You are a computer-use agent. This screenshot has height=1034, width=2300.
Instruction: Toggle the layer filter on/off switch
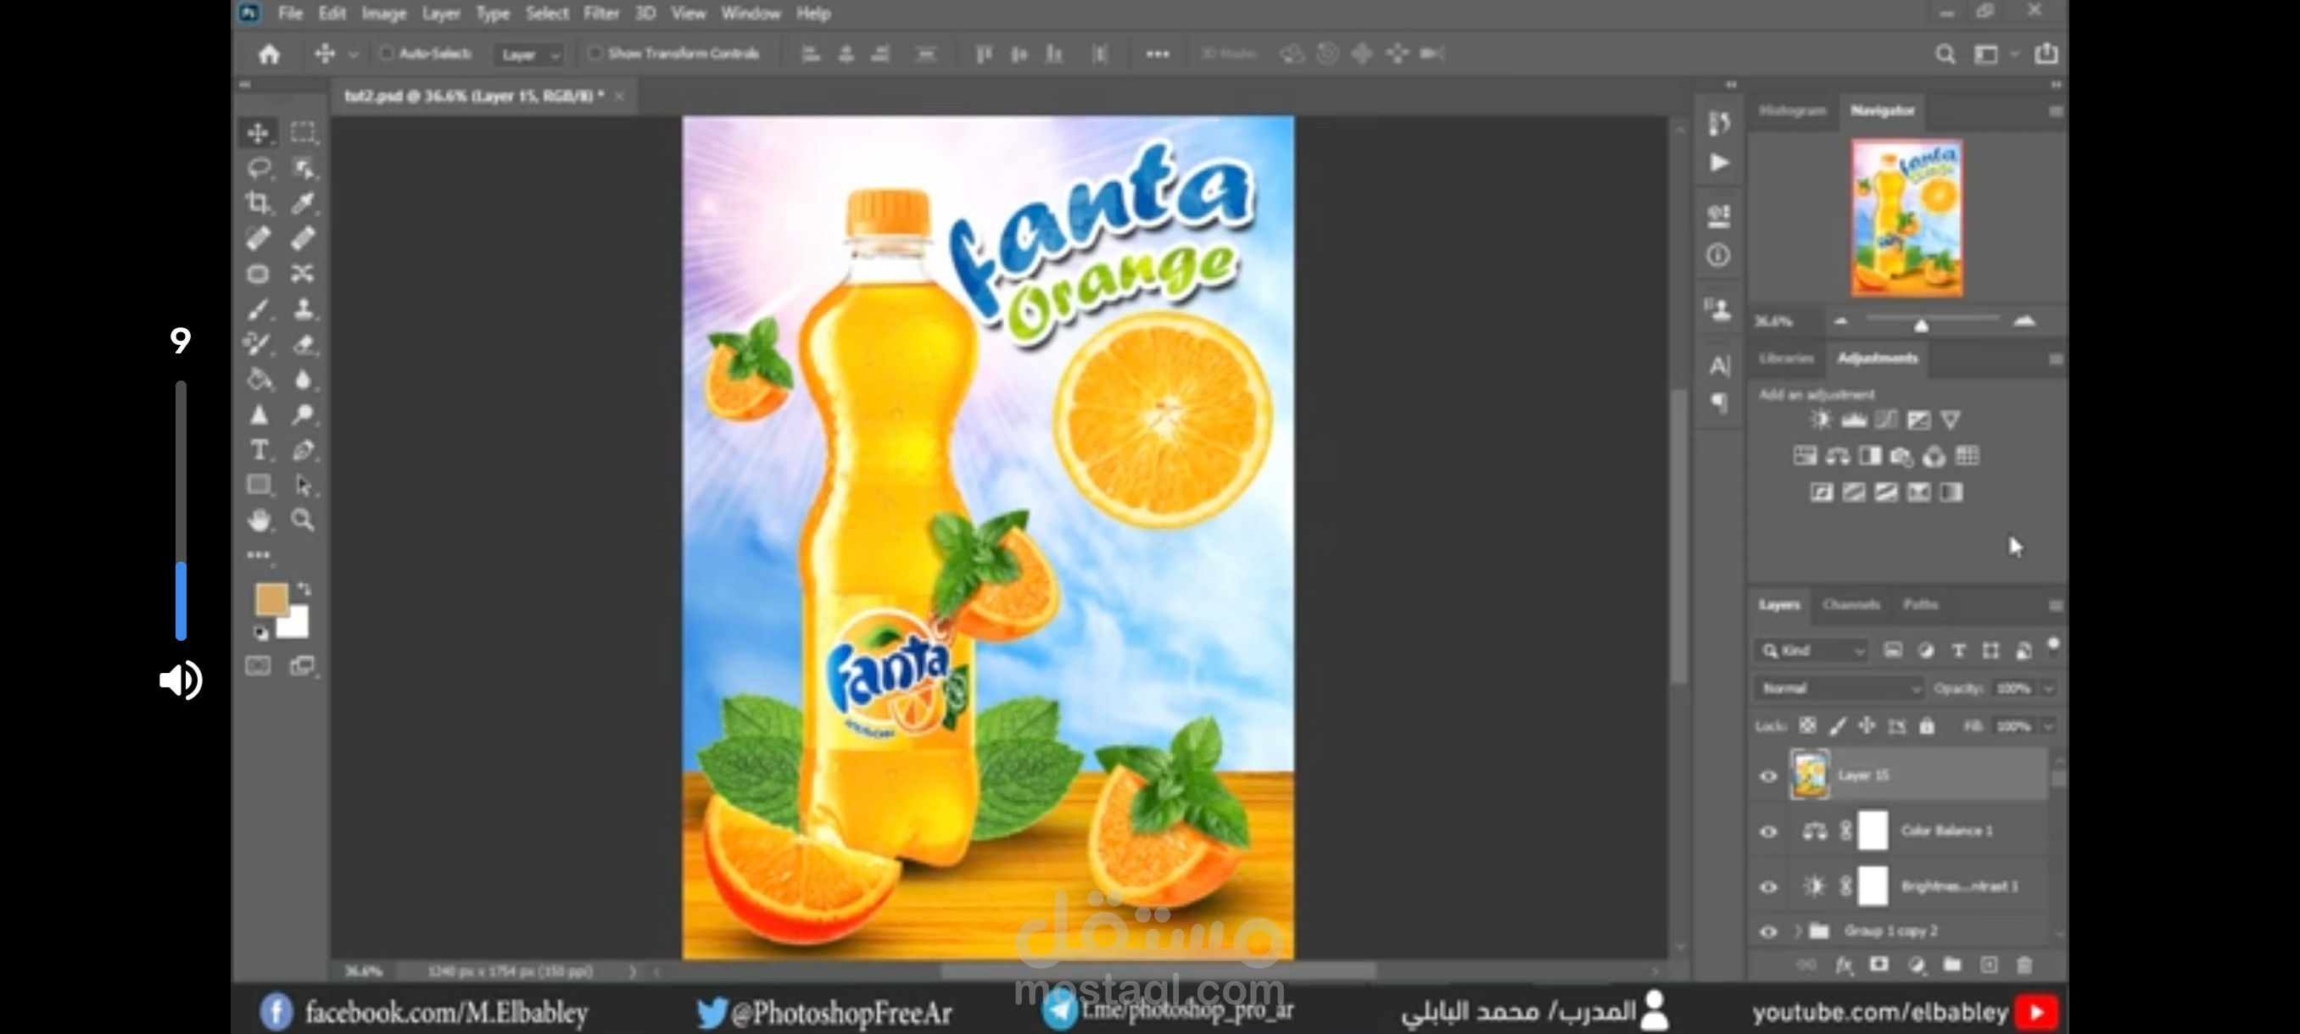tap(2053, 645)
